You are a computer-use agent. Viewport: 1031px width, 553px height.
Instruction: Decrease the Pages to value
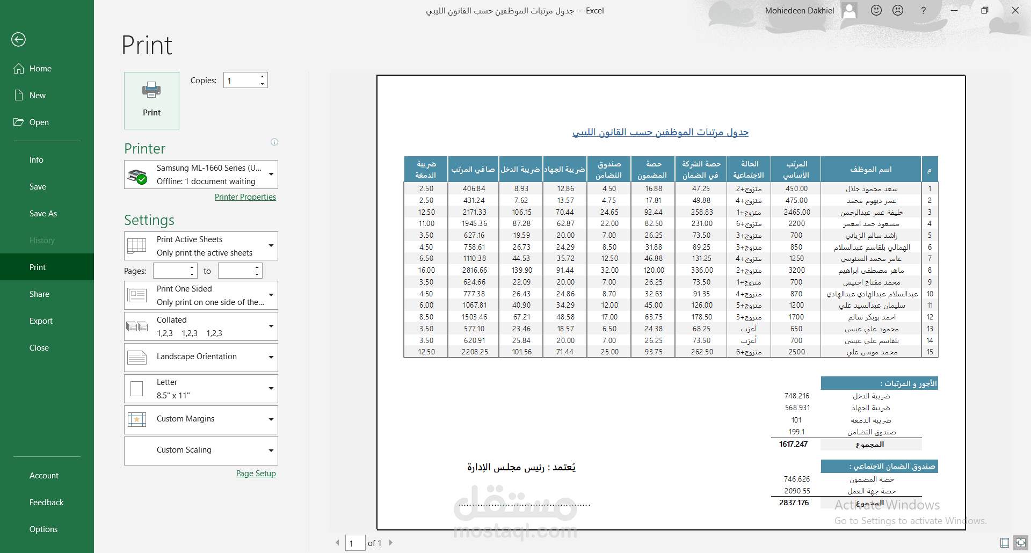pos(258,274)
